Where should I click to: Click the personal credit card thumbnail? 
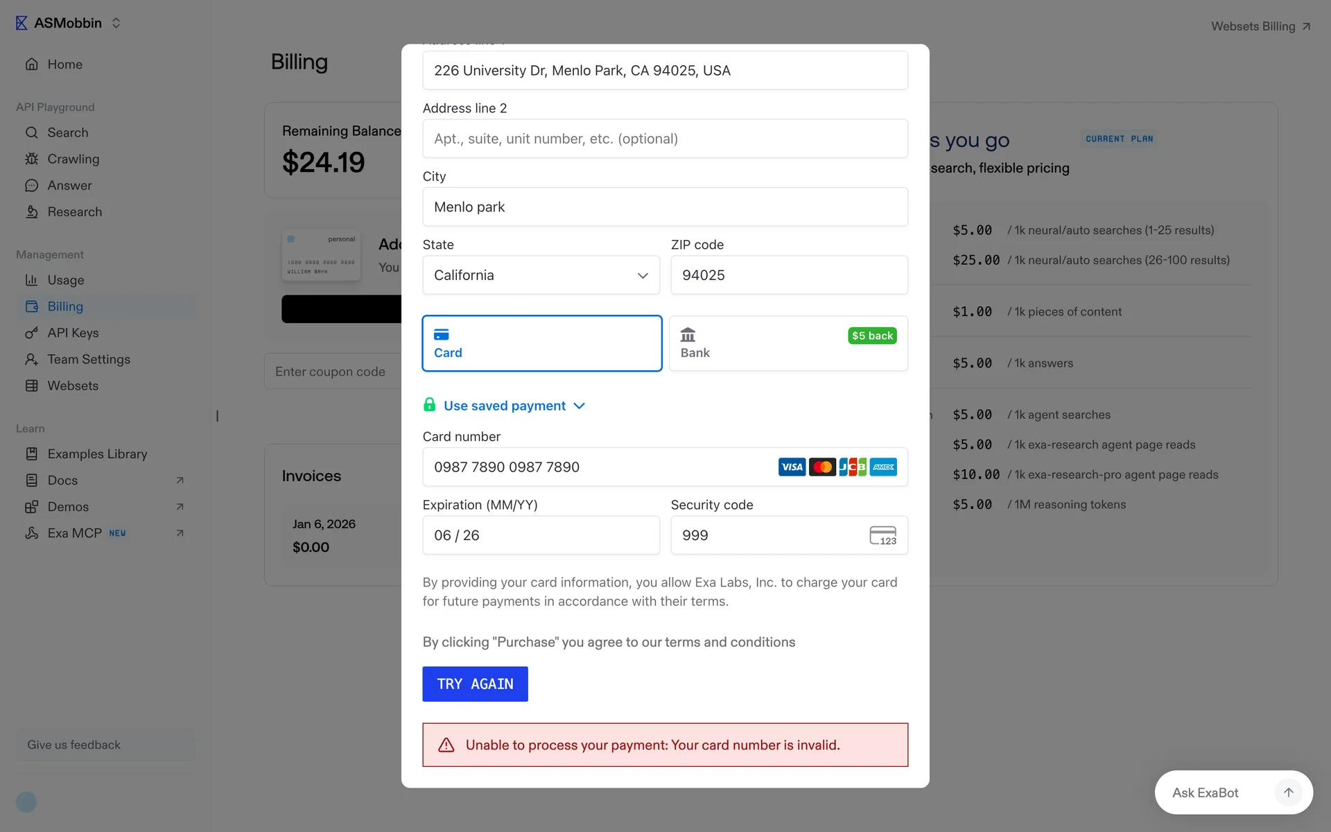[321, 254]
